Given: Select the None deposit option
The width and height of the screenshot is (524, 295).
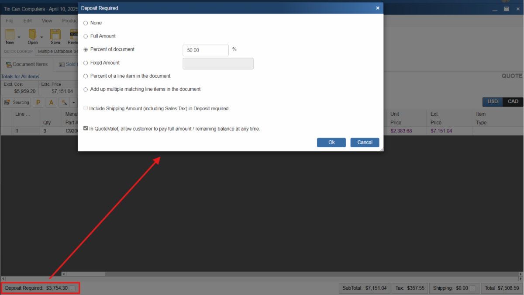Looking at the screenshot, I should [x=86, y=23].
